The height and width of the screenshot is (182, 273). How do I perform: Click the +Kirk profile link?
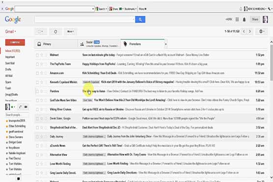pyautogui.click(x=229, y=19)
